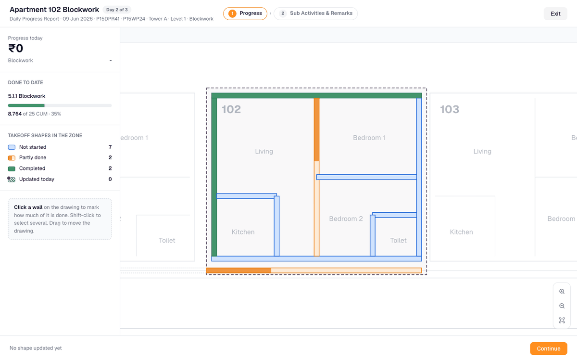The width and height of the screenshot is (577, 361).
Task: Select the completed green left wall
Action: coord(214,177)
